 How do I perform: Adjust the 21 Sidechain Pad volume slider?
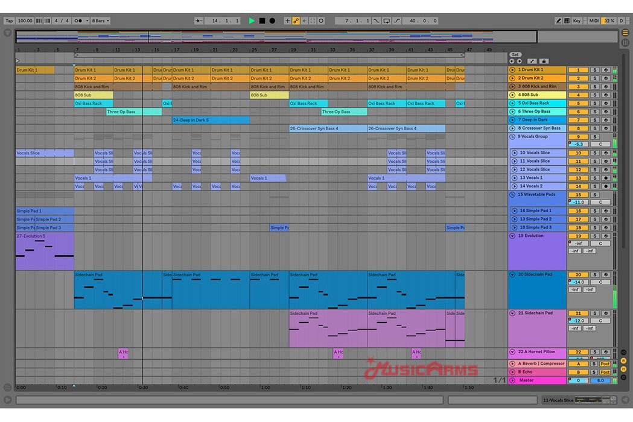click(x=579, y=321)
